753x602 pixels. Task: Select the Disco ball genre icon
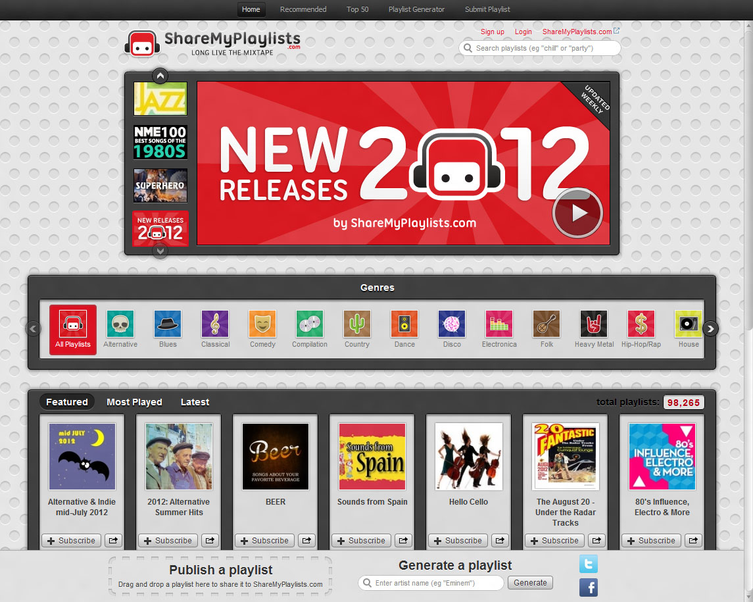pos(452,324)
